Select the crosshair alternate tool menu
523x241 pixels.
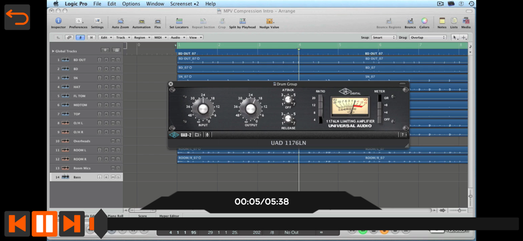point(464,38)
